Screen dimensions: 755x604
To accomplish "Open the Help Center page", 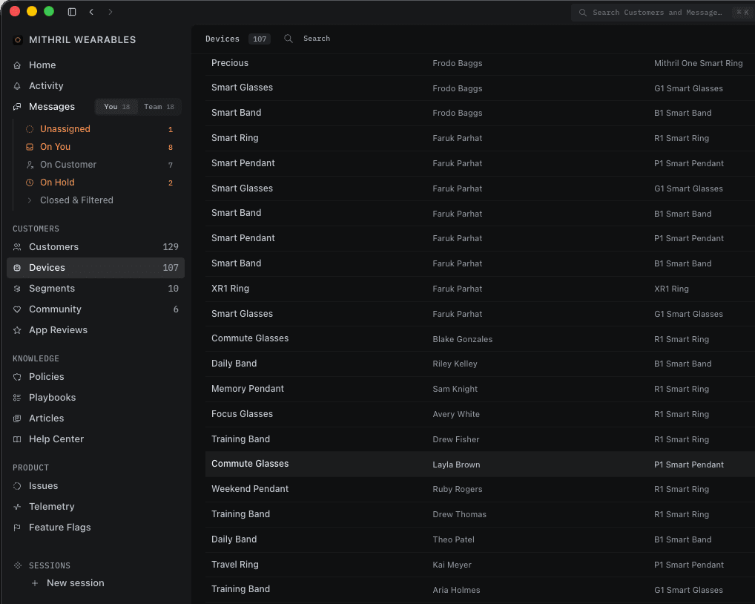I will [96, 439].
